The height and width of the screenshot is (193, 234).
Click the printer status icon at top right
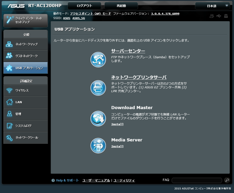[x=226, y=16]
